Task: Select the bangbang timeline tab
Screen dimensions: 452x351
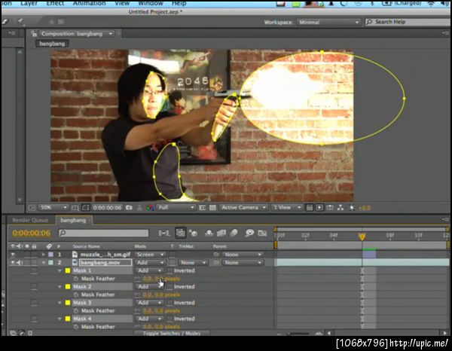Action: pyautogui.click(x=73, y=220)
